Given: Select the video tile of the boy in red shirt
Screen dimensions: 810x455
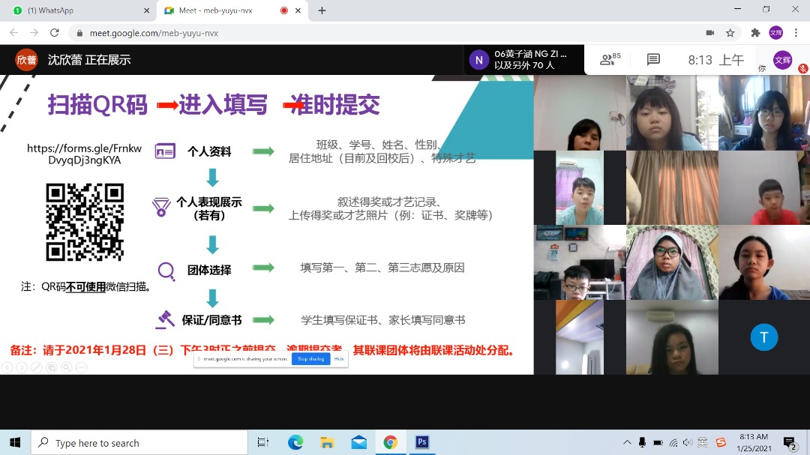Looking at the screenshot, I should [x=764, y=187].
